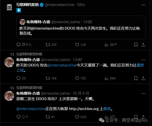The width and height of the screenshot is (152, 126).
Task: Open Brewster Kahle's avatar on October 9 tweet
Action: 9,96
